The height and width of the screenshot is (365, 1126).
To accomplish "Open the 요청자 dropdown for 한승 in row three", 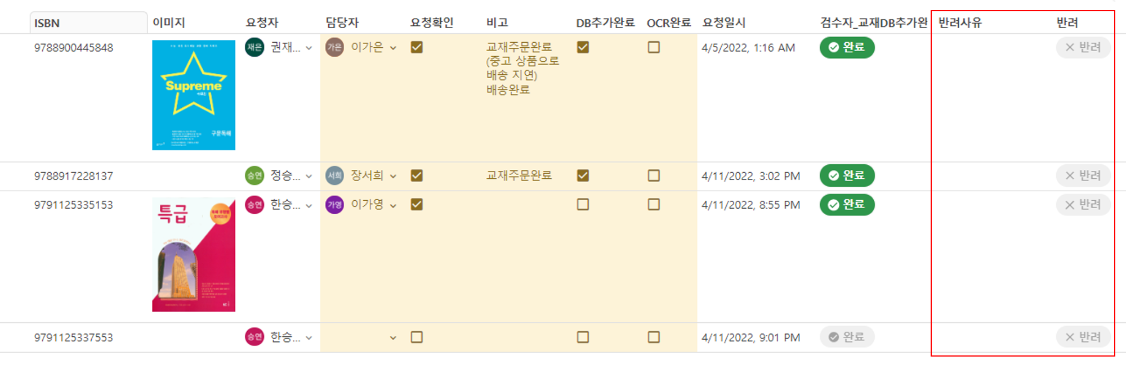I will coord(307,205).
